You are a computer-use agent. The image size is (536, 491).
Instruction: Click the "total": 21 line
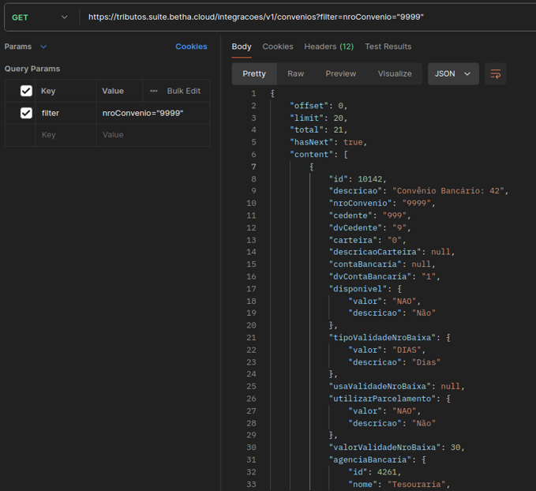pyautogui.click(x=319, y=130)
